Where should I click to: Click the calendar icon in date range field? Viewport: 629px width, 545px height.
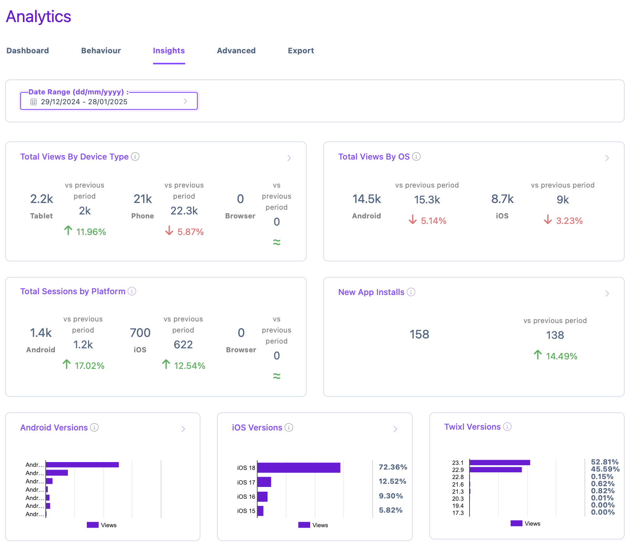pyautogui.click(x=34, y=102)
